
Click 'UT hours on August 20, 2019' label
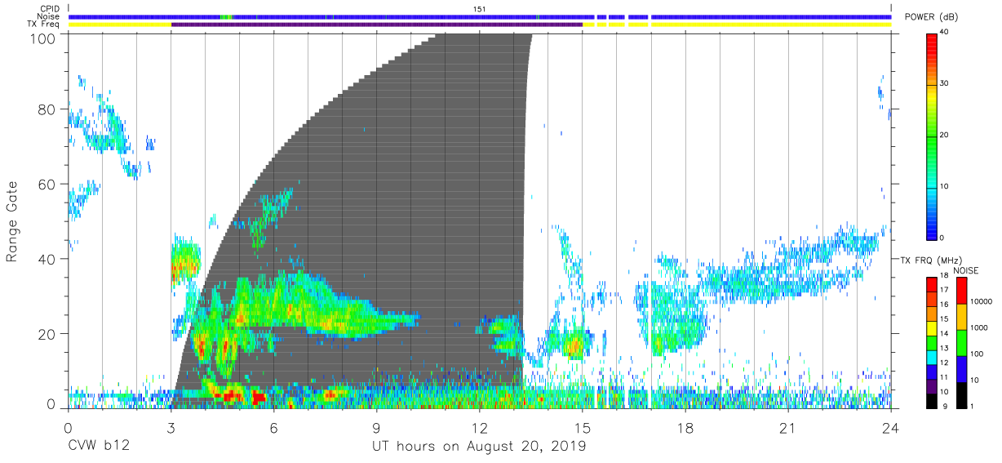pos(479,447)
